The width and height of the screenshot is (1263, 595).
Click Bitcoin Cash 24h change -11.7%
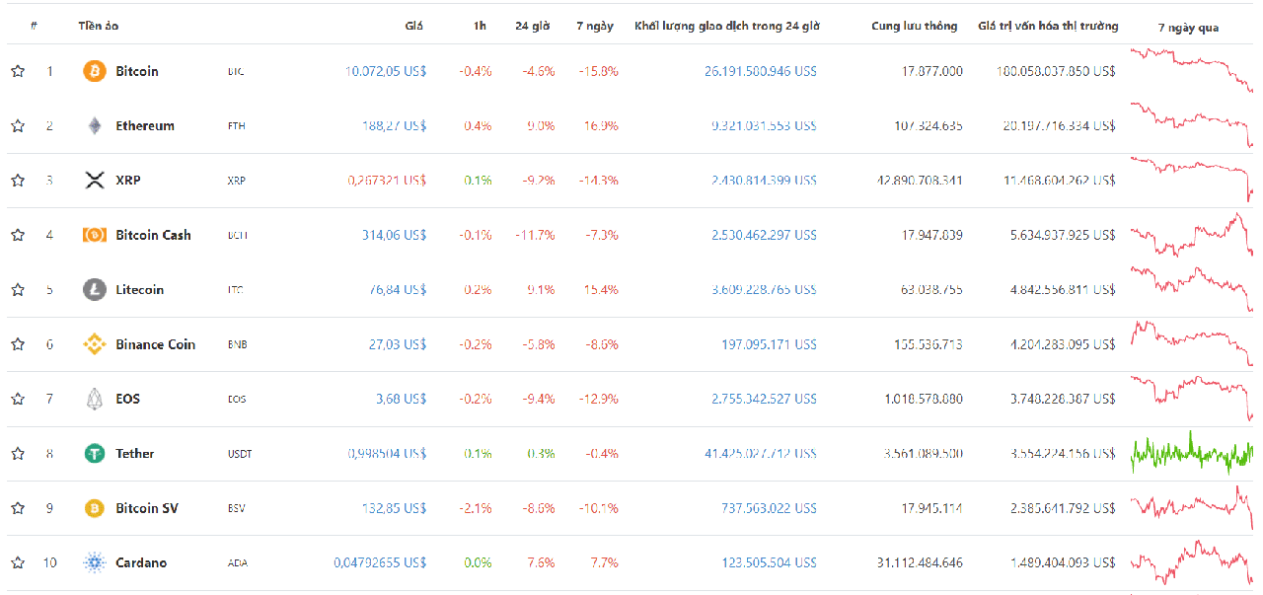[x=535, y=235]
